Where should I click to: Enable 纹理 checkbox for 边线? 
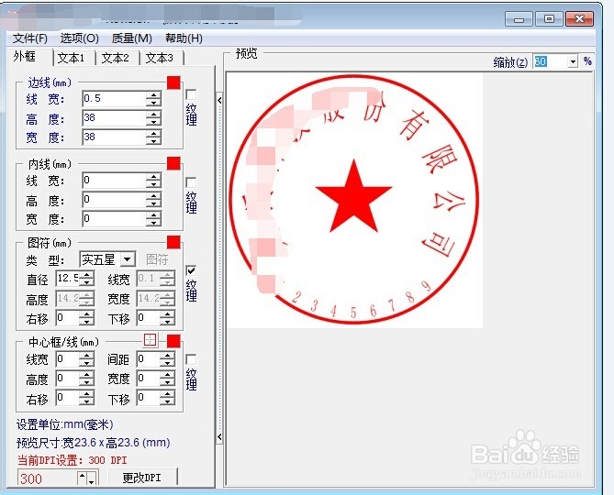191,95
